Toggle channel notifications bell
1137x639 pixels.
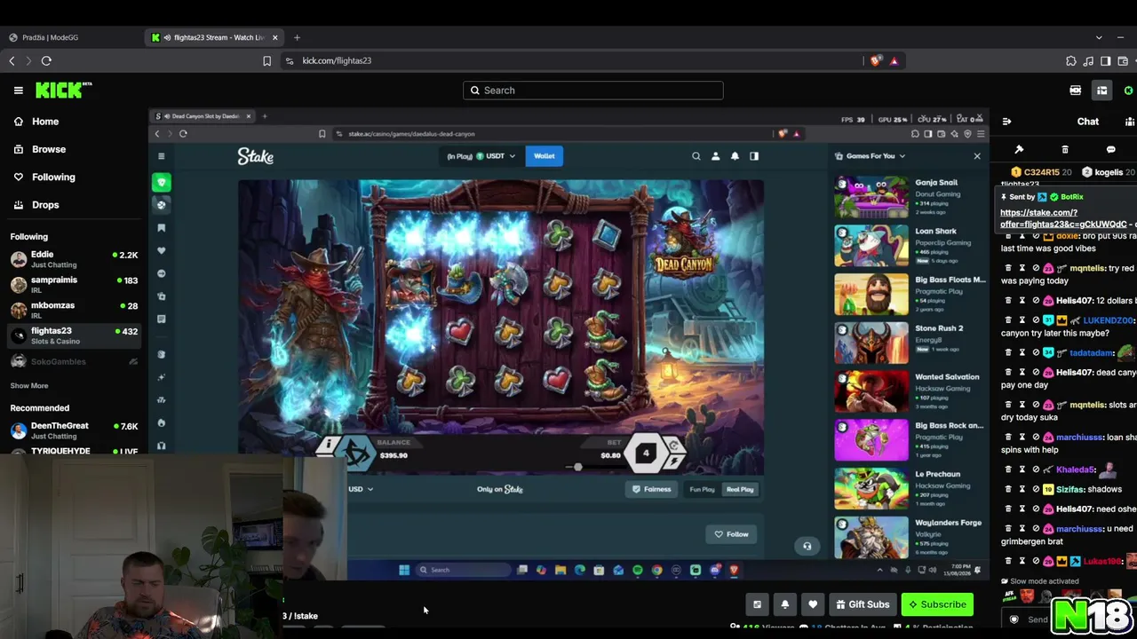[785, 604]
